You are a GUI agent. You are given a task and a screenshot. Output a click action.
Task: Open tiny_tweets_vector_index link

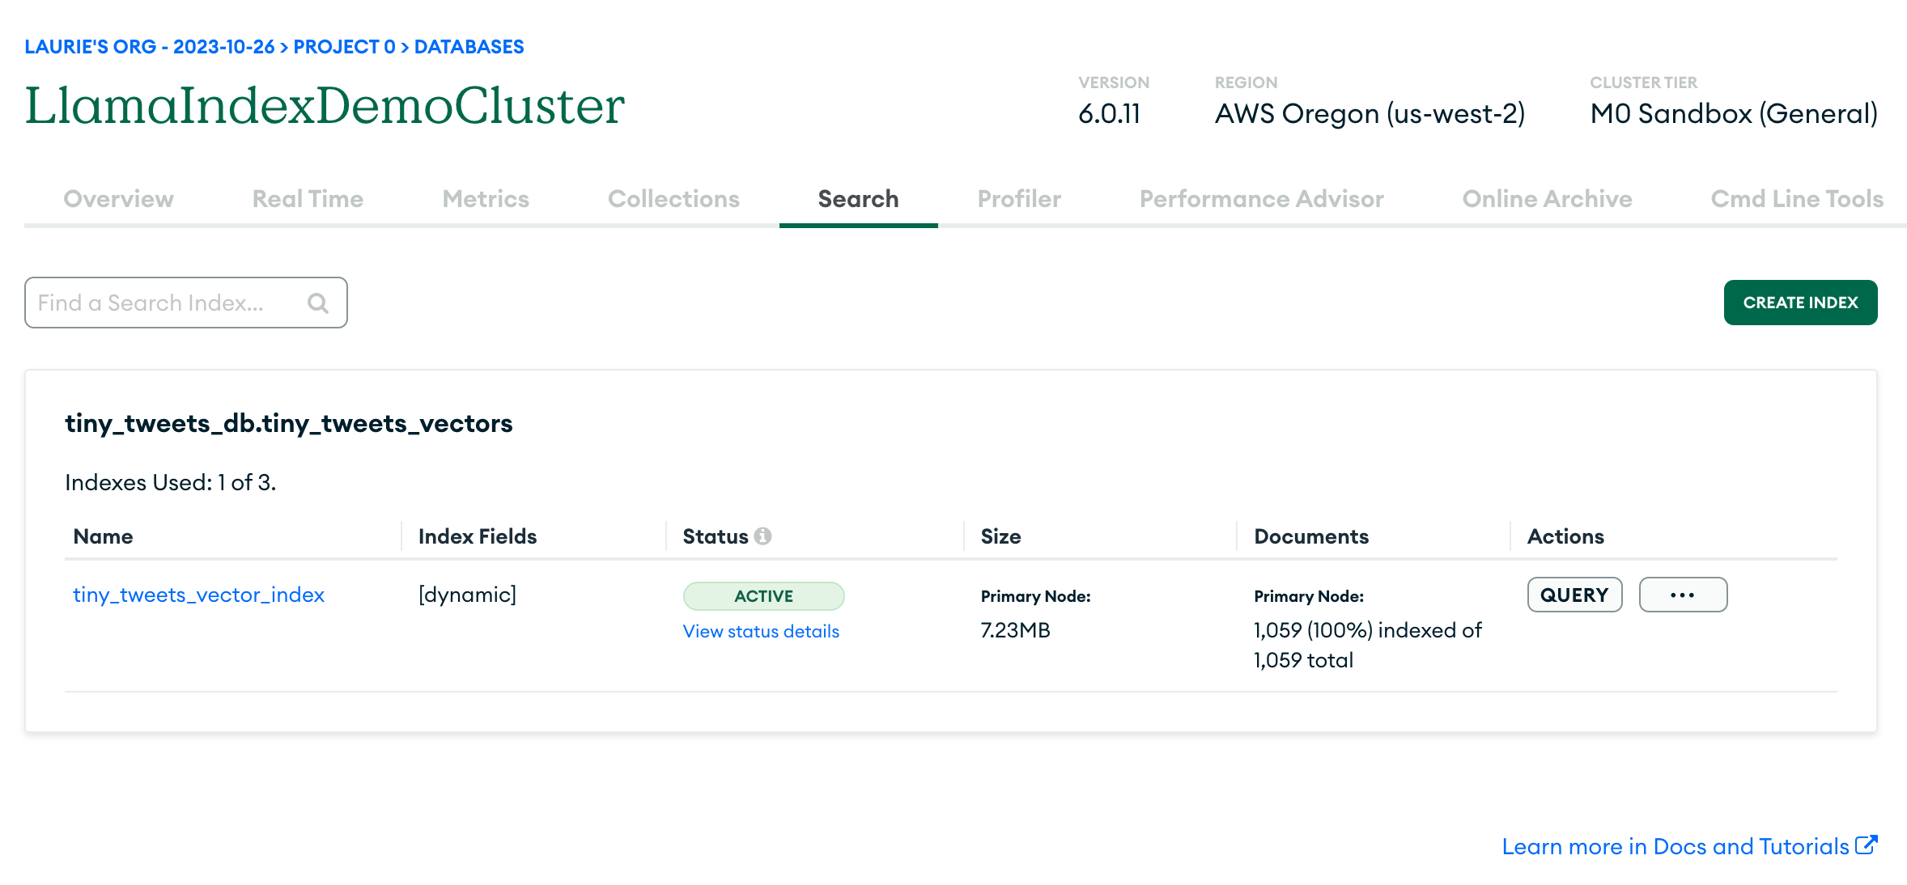point(198,595)
